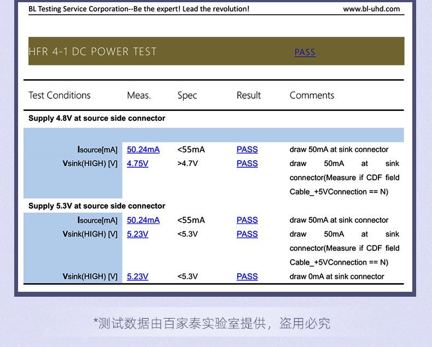Click PASS link for Isource under Supply 4.8V
Image resolution: width=432 pixels, height=347 pixels.
click(x=247, y=150)
